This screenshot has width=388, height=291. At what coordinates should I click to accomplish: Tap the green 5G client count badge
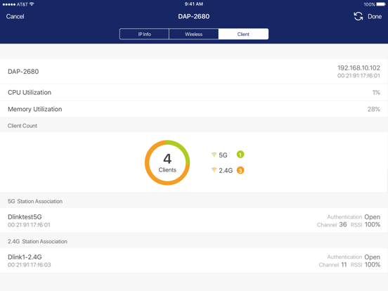pos(240,155)
